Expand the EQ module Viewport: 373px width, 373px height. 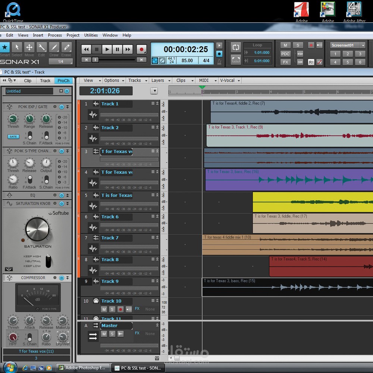68,195
